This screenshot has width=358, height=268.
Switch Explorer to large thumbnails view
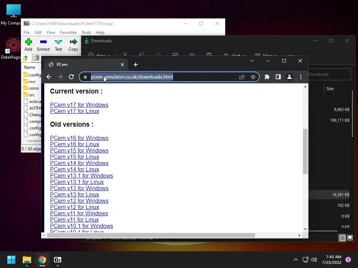[350, 238]
